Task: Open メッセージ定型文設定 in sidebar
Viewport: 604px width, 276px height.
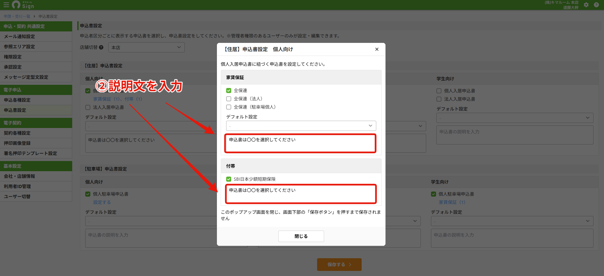Action: (36, 77)
